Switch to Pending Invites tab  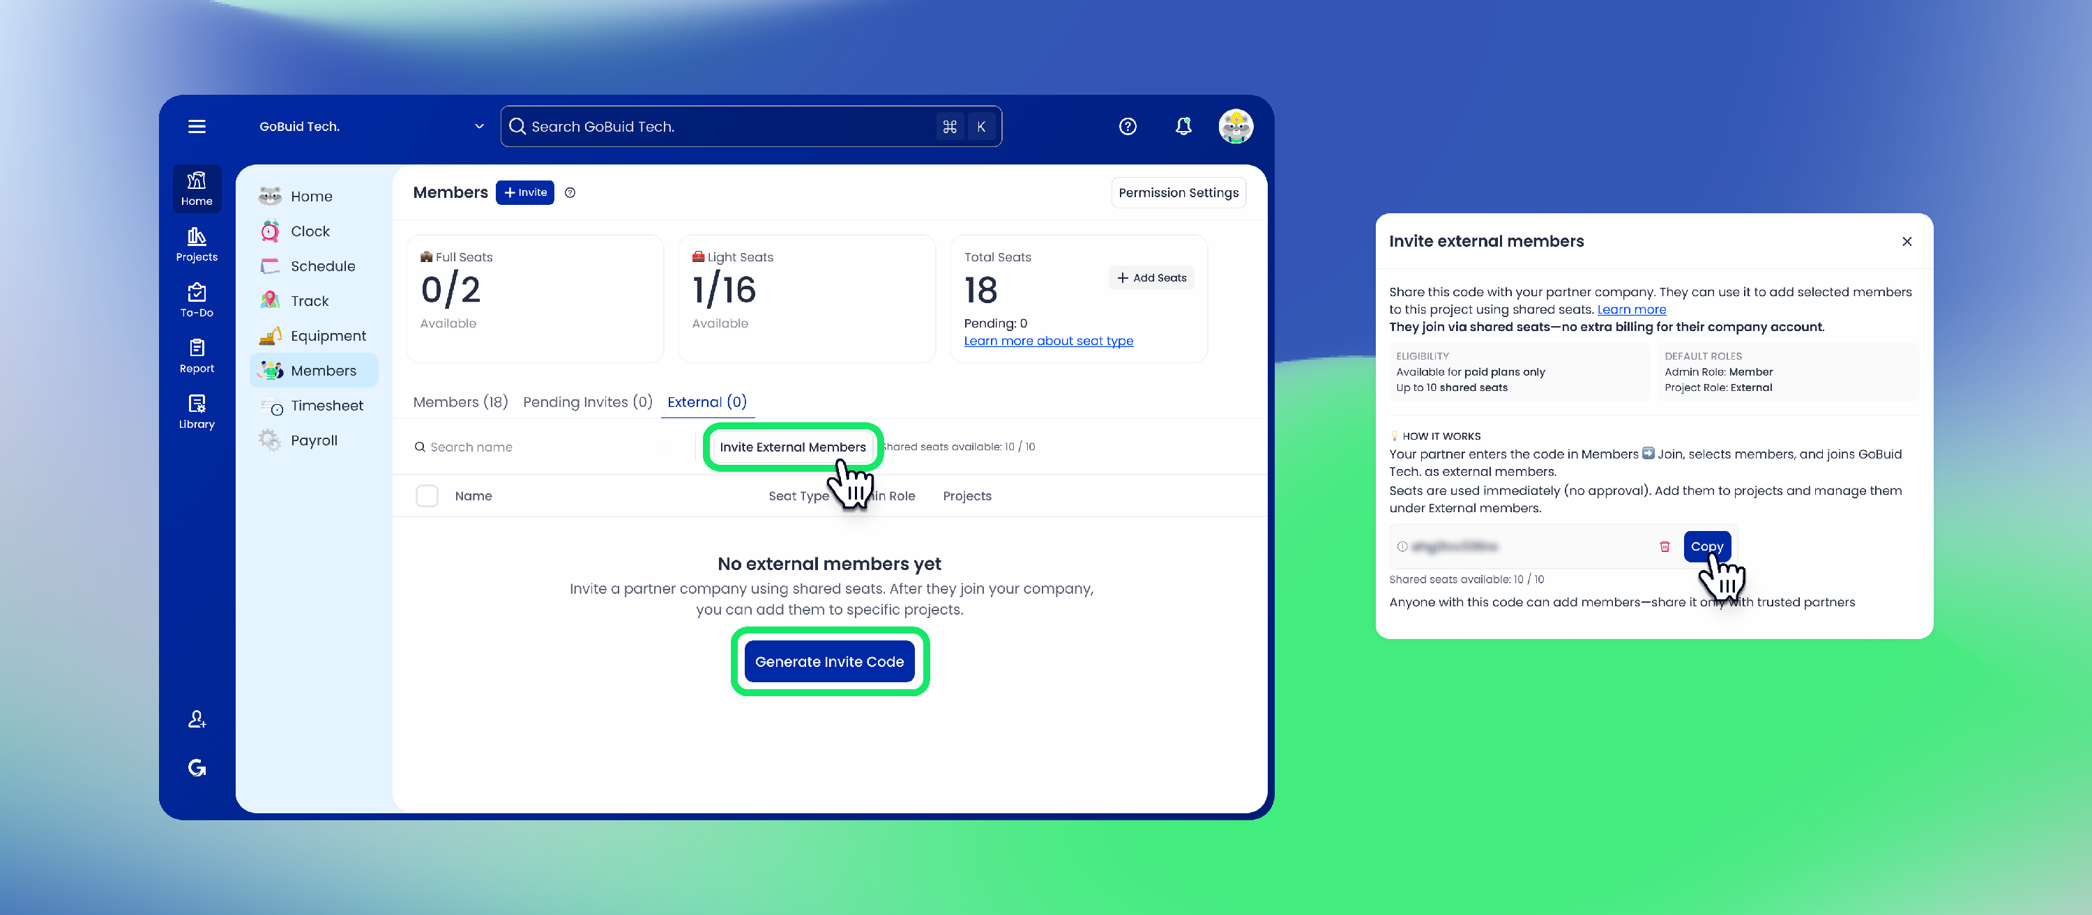(587, 402)
